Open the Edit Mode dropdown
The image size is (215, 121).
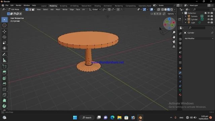pyautogui.click(x=16, y=9)
